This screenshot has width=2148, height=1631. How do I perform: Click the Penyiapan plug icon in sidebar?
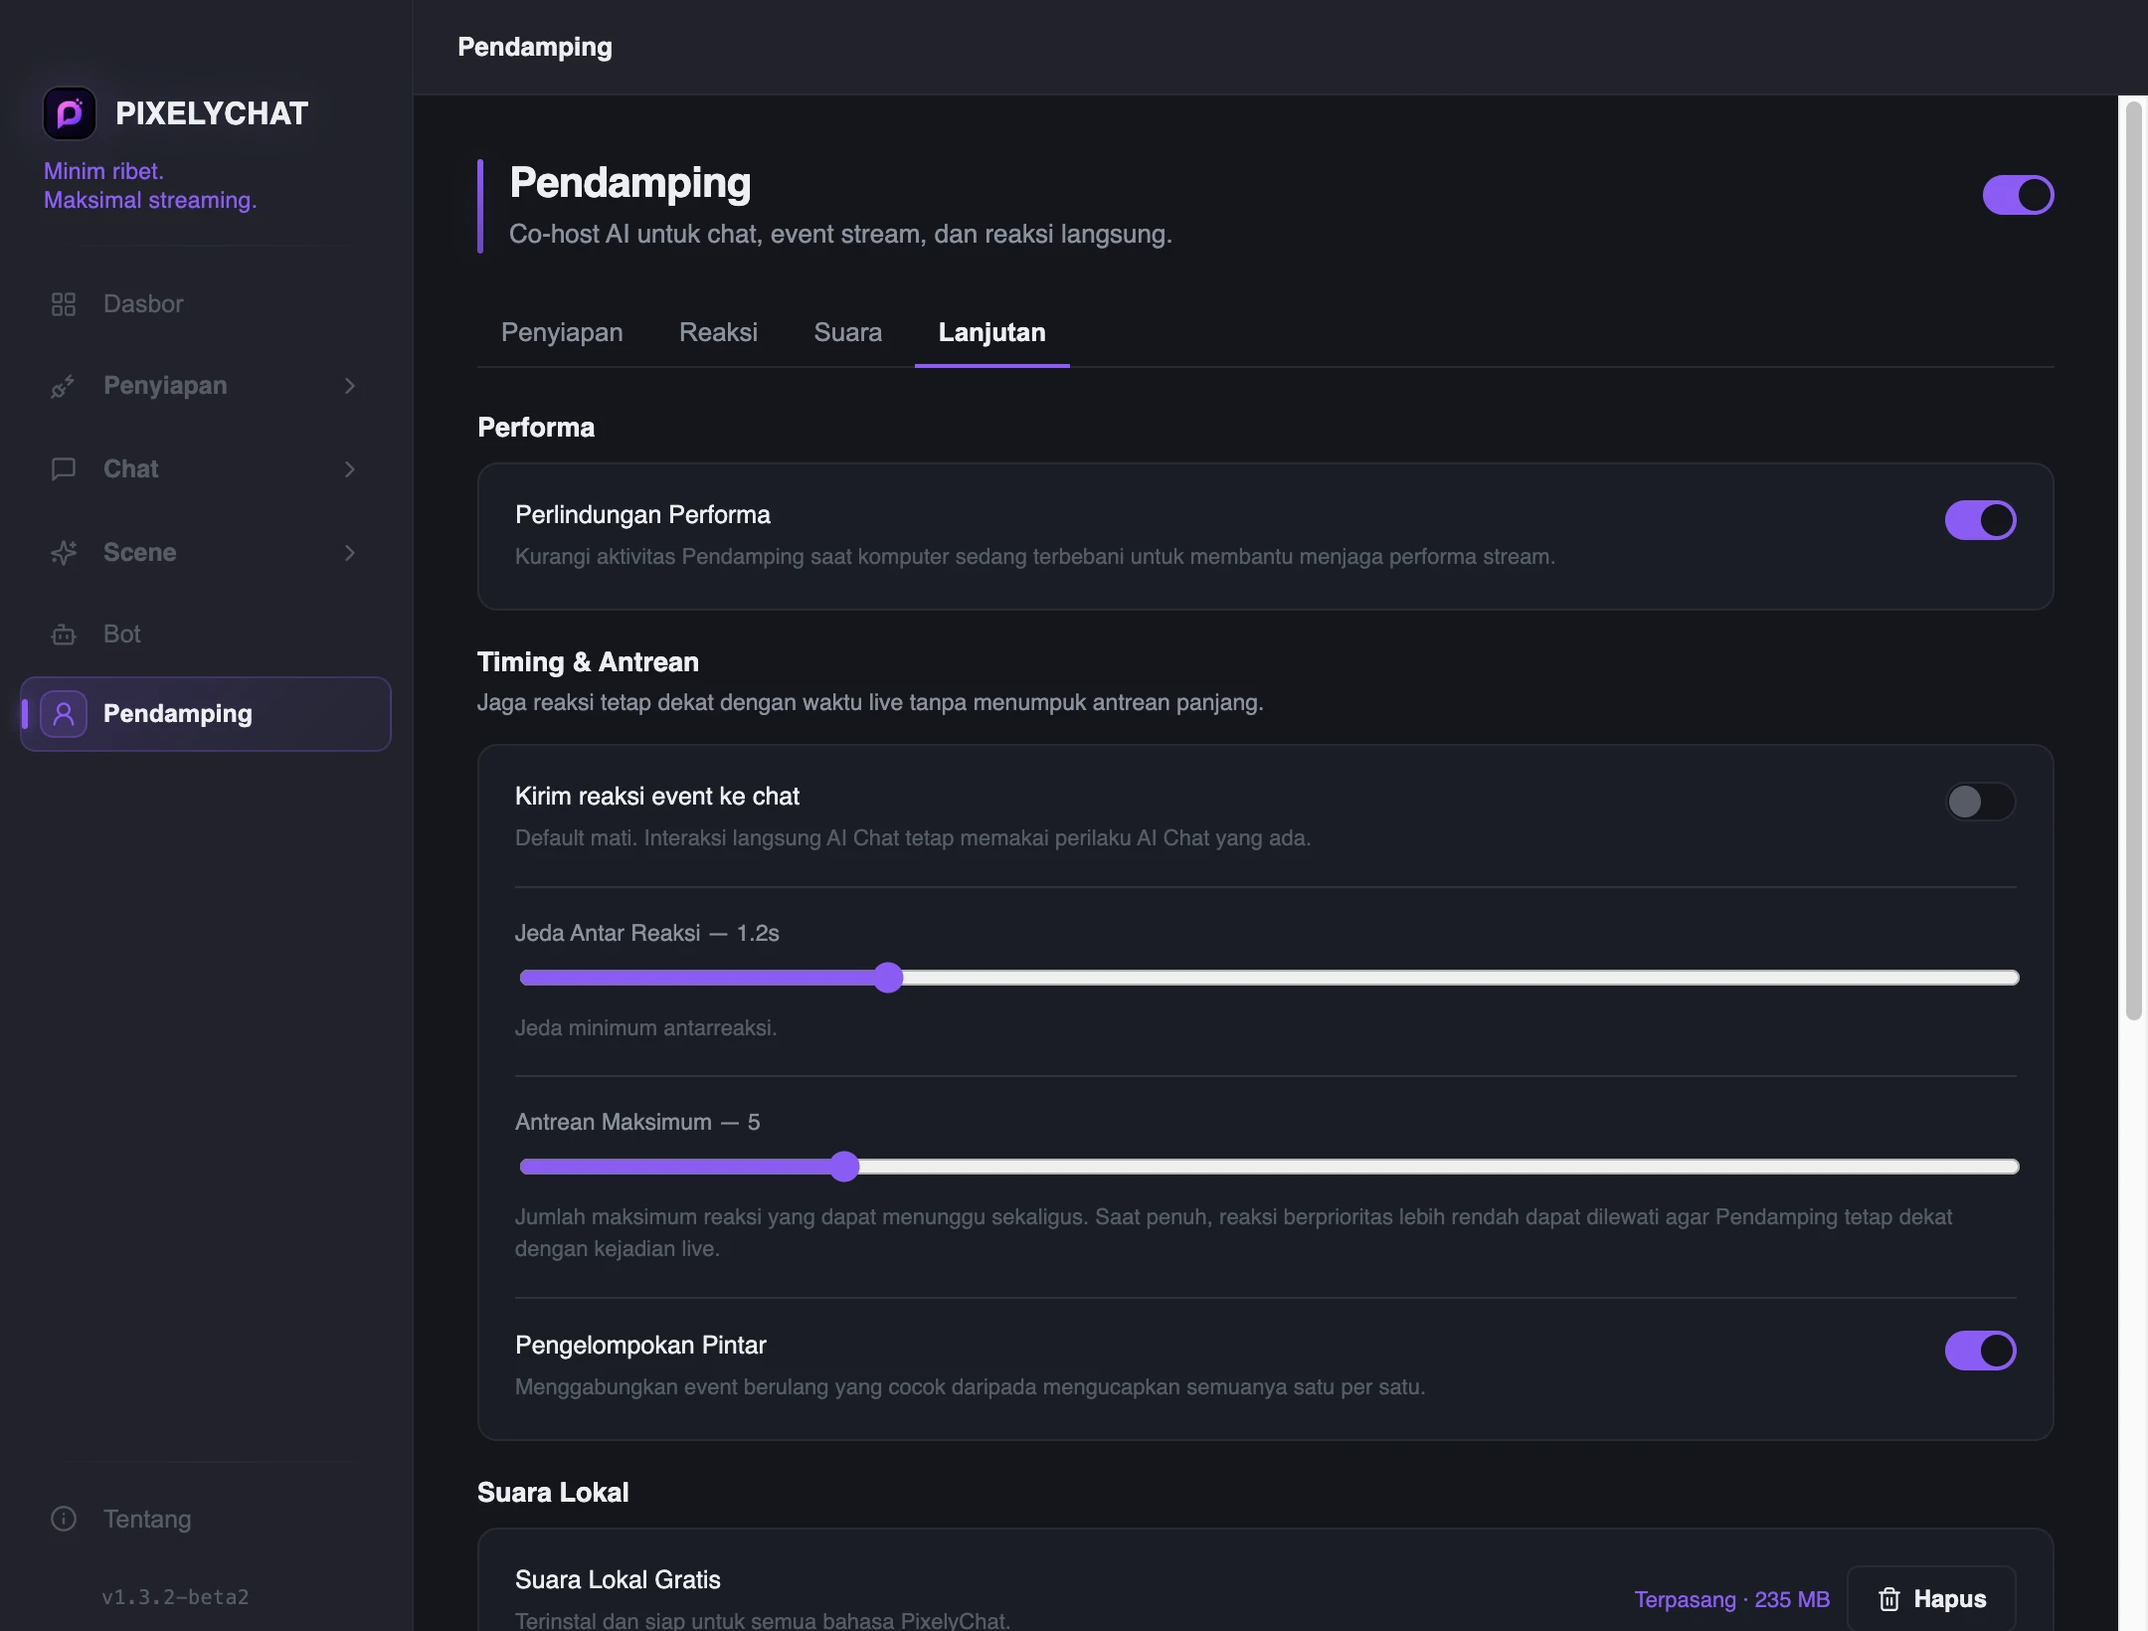tap(64, 386)
